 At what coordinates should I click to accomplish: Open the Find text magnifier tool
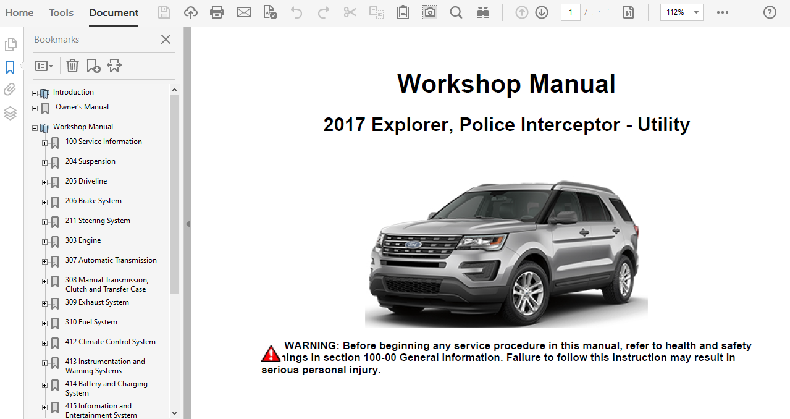click(456, 12)
